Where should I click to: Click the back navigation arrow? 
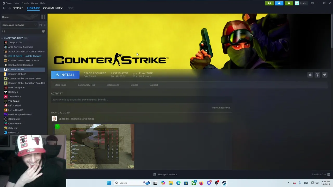click(x=4, y=8)
